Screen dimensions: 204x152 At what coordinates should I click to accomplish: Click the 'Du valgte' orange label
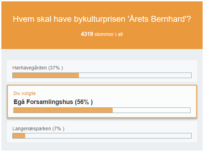[x=24, y=93]
